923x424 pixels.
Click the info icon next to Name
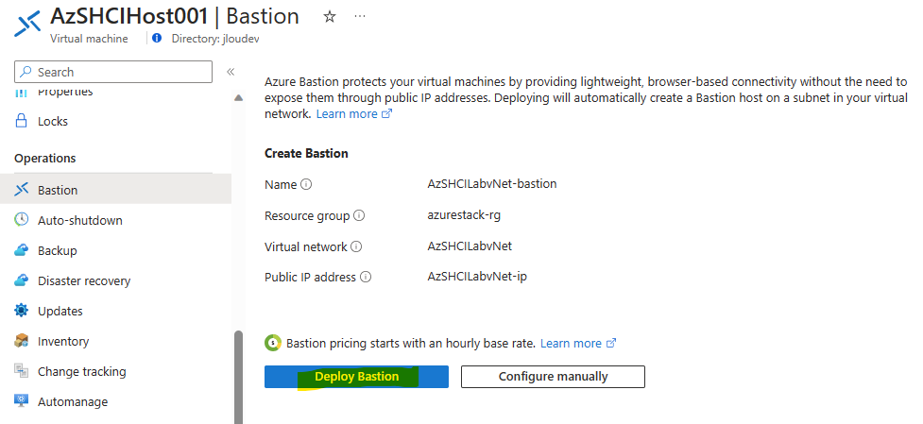point(306,185)
